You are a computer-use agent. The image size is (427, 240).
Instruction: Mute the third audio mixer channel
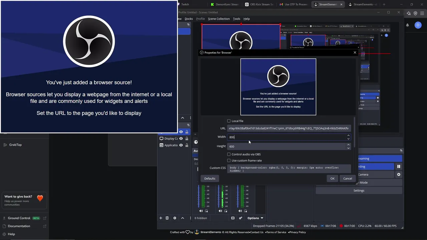point(240,211)
